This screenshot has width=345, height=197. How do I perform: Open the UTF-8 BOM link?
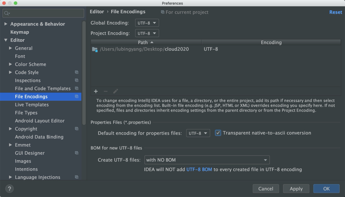pos(199,169)
